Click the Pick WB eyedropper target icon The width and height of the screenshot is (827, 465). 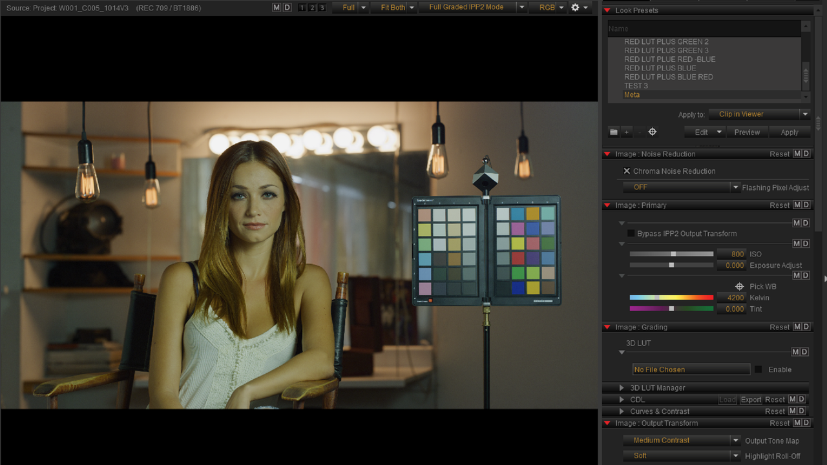(x=740, y=286)
